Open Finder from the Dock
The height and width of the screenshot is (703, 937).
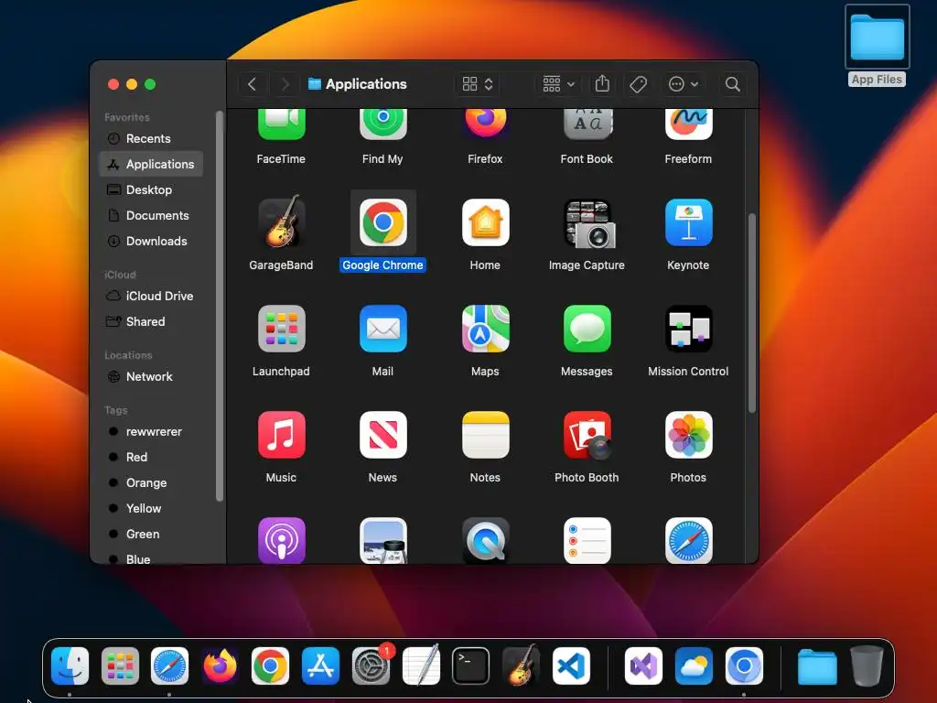tap(70, 665)
